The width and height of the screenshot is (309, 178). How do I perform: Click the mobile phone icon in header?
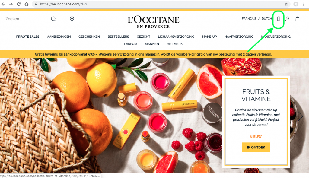pyautogui.click(x=279, y=19)
